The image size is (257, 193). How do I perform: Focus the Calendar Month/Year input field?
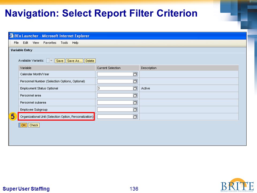click(x=115, y=74)
